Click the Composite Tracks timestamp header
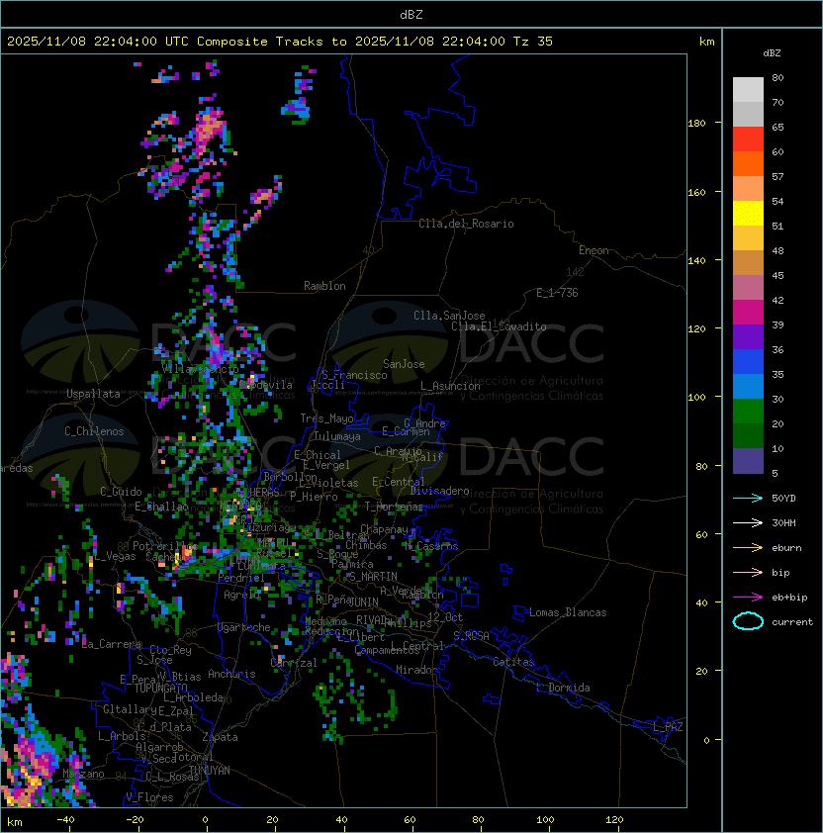Screen dimensions: 823x833 click(280, 42)
